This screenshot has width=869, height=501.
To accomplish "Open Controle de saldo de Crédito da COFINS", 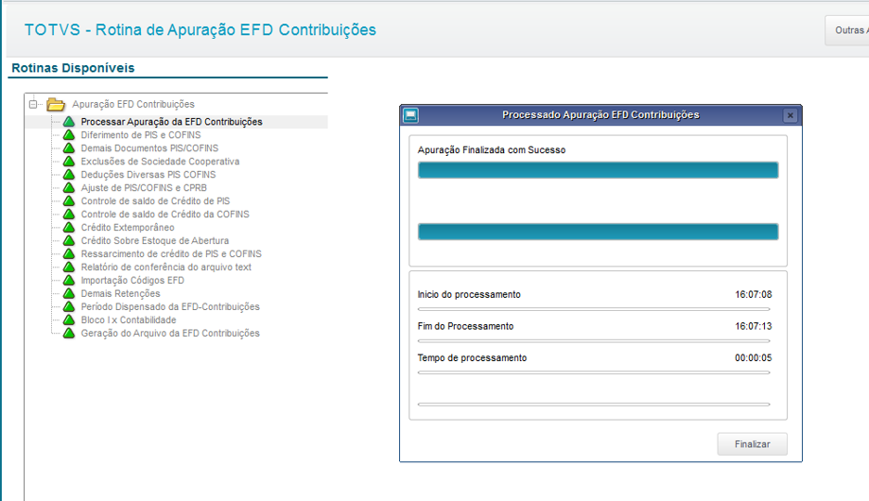I will click(x=165, y=215).
